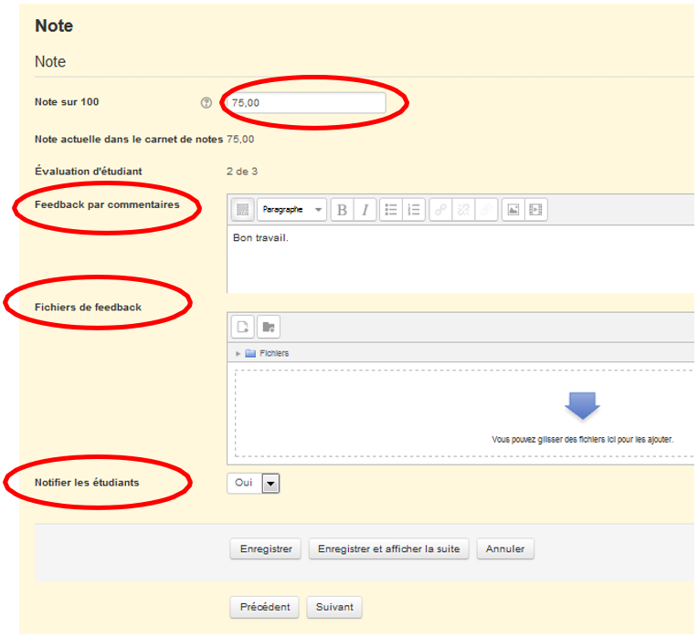Open help for Note sur 100

click(206, 103)
